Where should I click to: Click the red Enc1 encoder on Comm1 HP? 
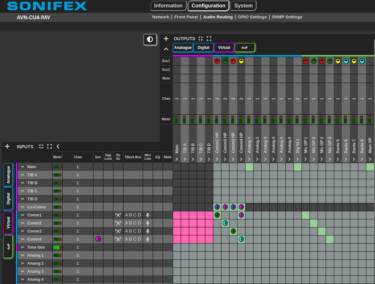coord(217,61)
